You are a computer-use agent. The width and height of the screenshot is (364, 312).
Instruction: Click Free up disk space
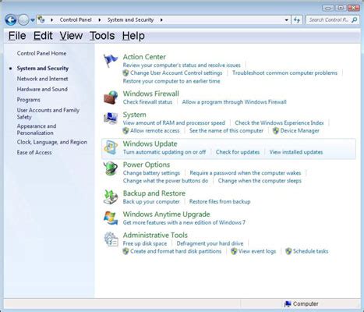(145, 243)
